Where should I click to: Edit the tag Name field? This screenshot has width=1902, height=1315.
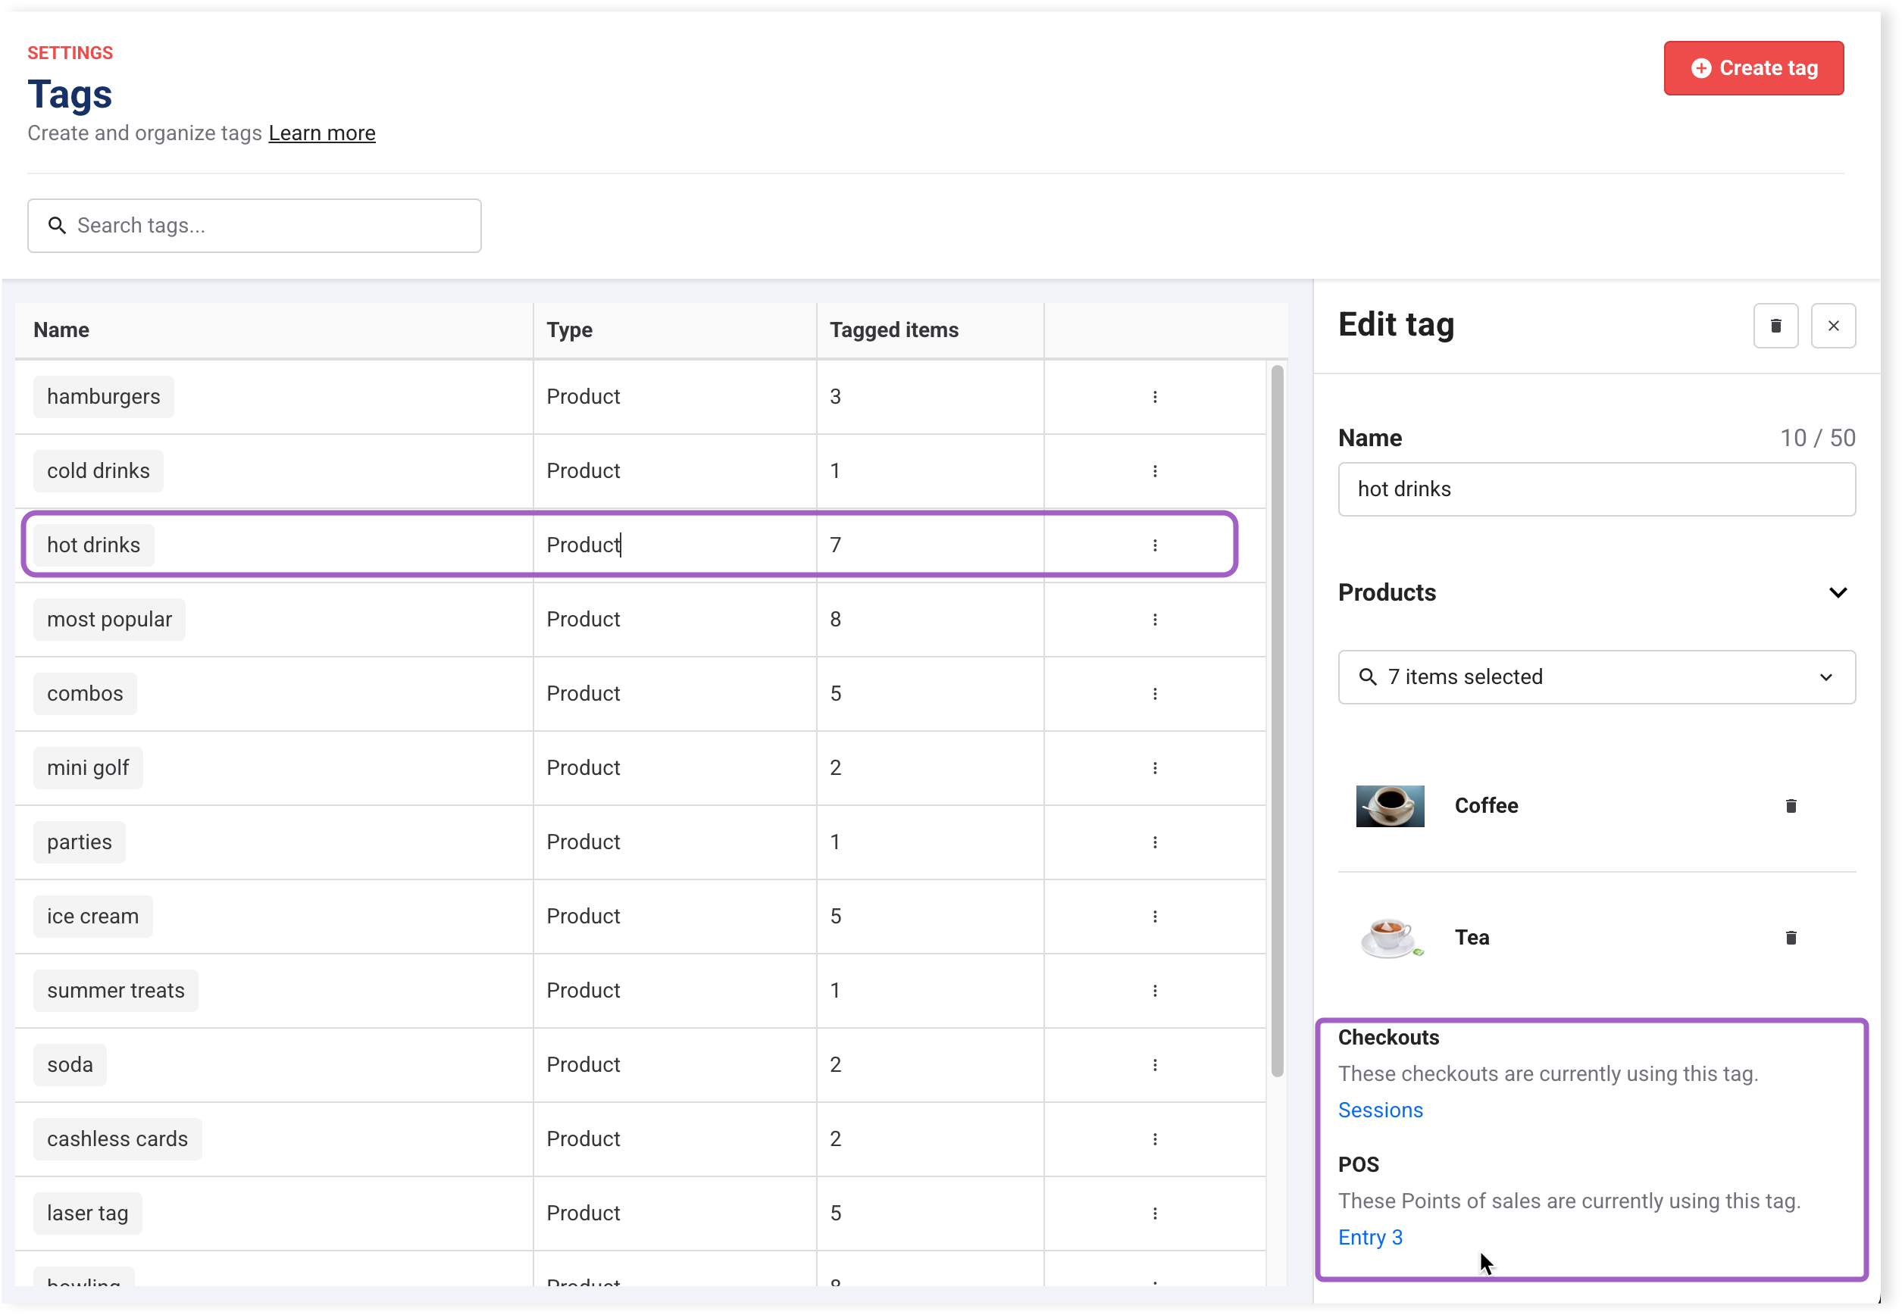pyautogui.click(x=1597, y=489)
